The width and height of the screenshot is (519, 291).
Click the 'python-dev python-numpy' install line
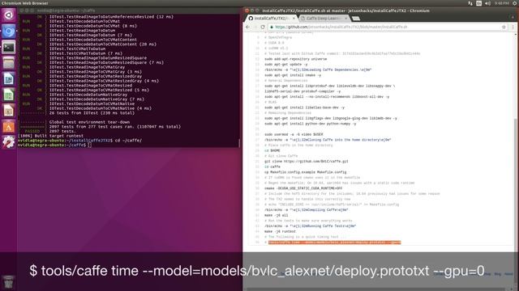(x=310, y=124)
